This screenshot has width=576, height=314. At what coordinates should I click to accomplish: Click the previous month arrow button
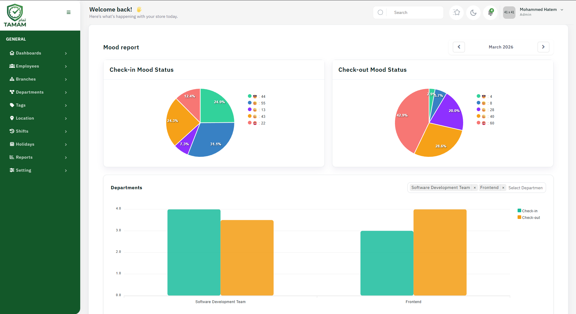pos(459,47)
